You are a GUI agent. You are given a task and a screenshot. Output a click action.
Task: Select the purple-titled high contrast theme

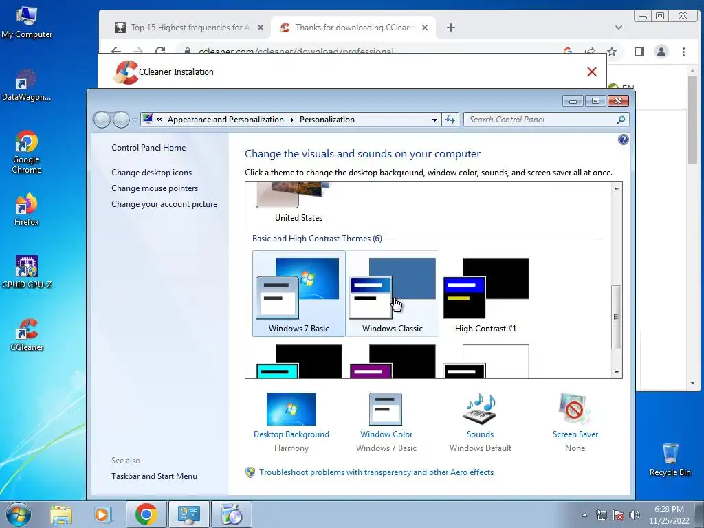pyautogui.click(x=392, y=362)
